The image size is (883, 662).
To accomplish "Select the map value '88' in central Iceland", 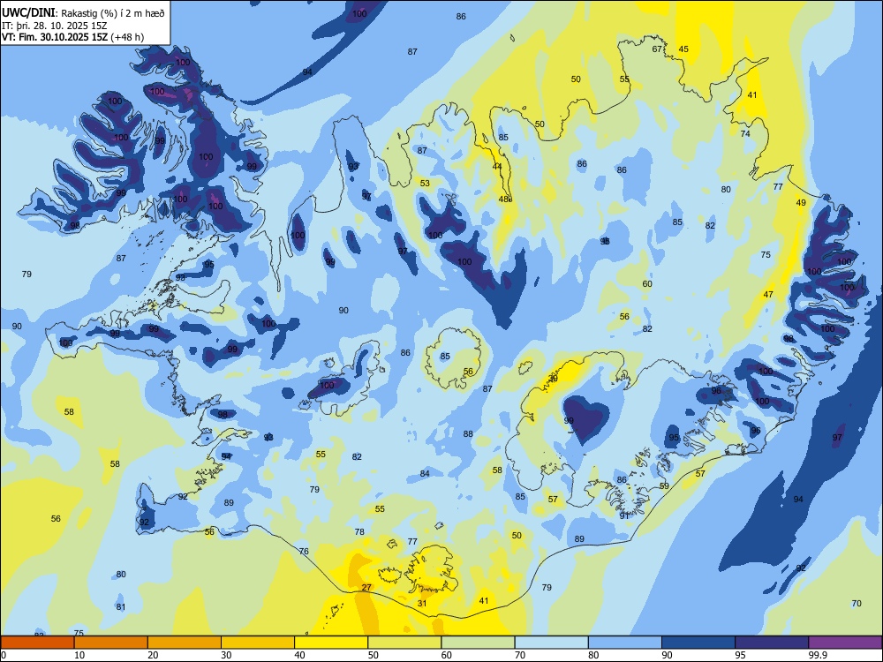I will [468, 433].
